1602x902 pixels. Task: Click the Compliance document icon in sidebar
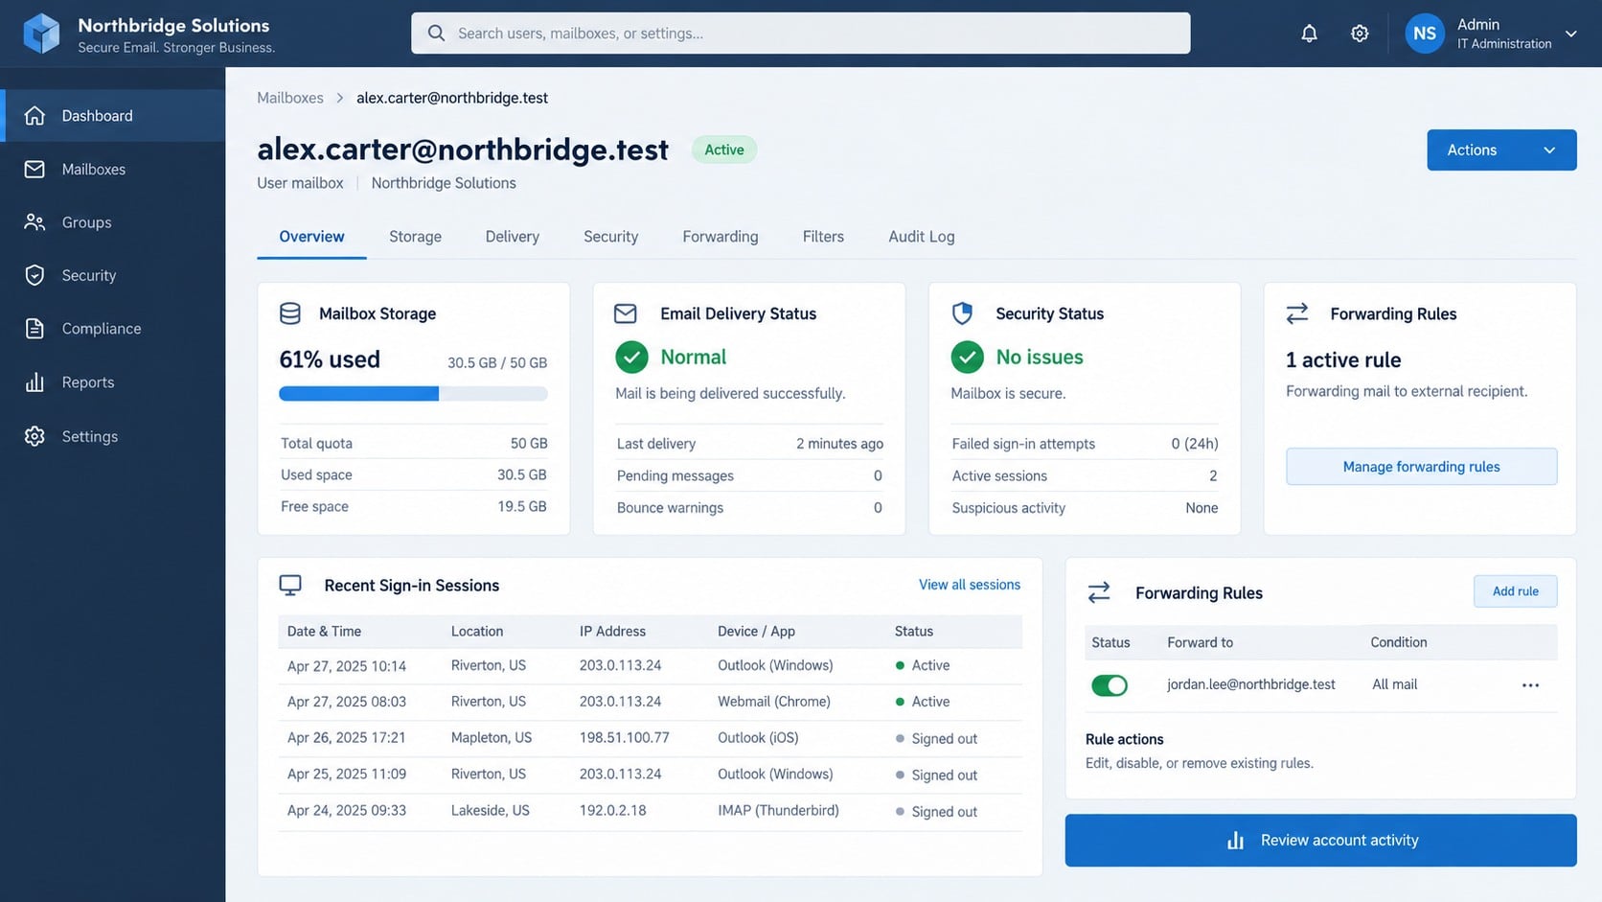click(x=34, y=329)
